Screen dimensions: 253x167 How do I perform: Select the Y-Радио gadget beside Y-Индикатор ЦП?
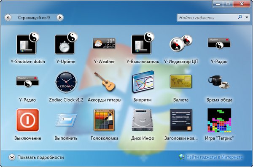coord(219,43)
